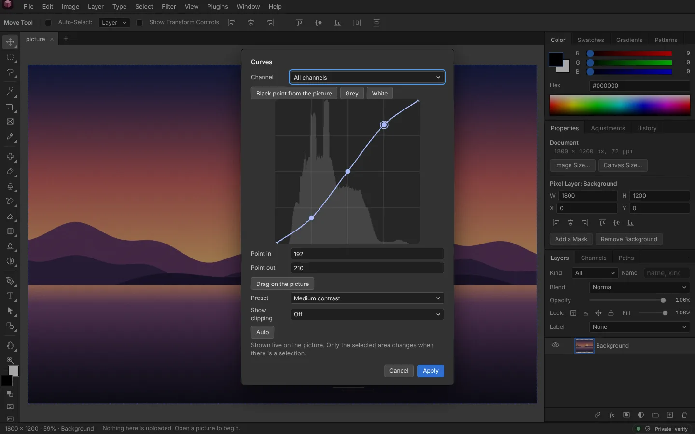Choose the Eraser tool
695x434 pixels.
pyautogui.click(x=10, y=217)
